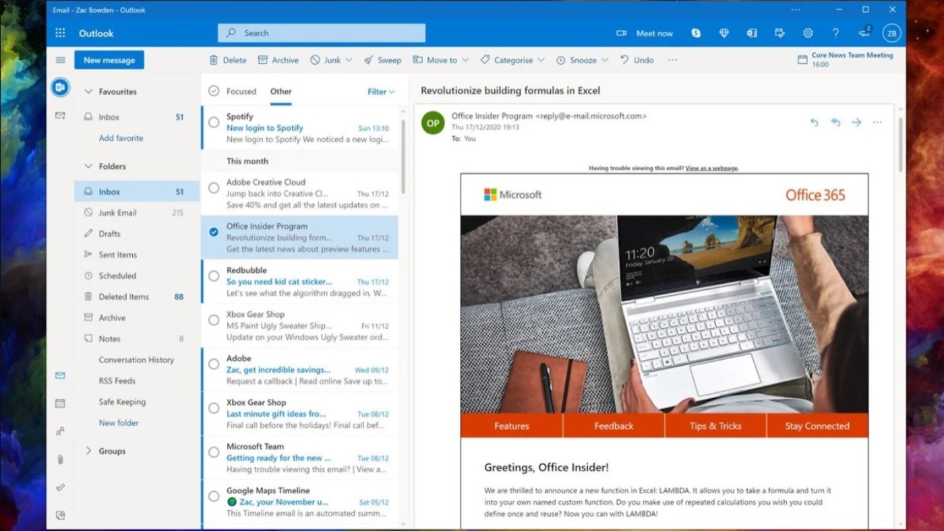This screenshot has height=531, width=944.
Task: Open the toolbar overflow ellipsis
Action: 672,60
